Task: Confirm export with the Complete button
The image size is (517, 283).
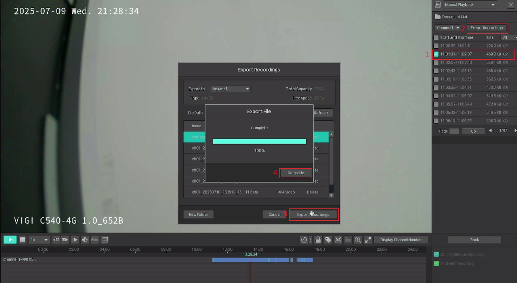Action: point(296,173)
